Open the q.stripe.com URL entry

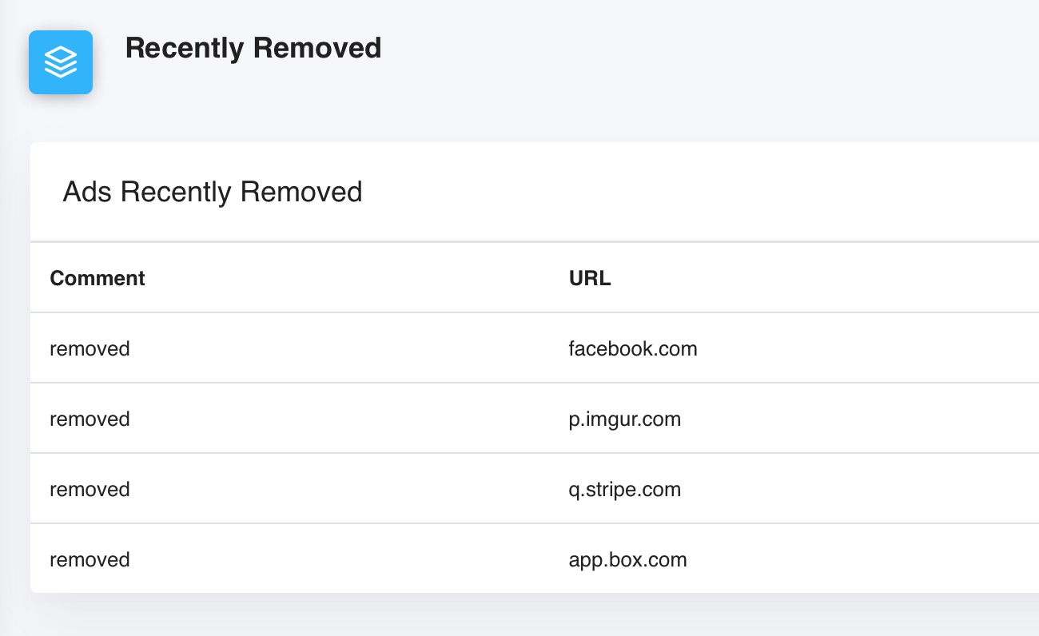(625, 489)
